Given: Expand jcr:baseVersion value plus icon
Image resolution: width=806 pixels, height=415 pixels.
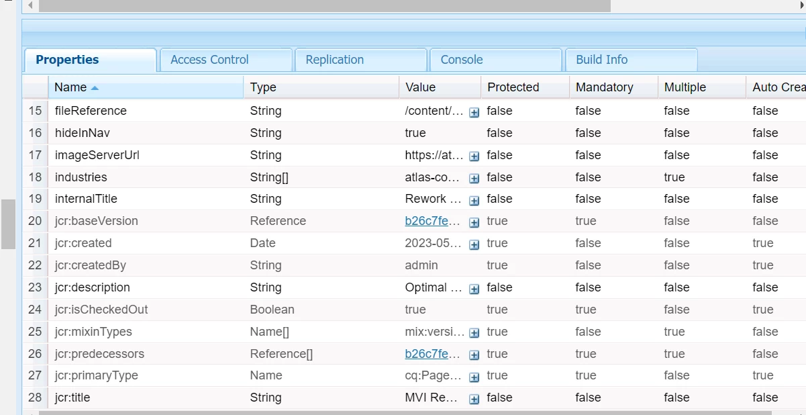Looking at the screenshot, I should tap(474, 222).
